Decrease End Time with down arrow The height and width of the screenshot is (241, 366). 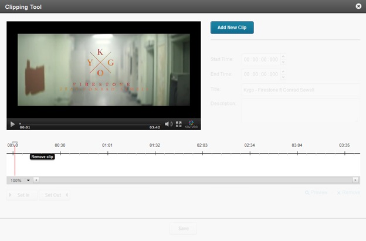283,77
